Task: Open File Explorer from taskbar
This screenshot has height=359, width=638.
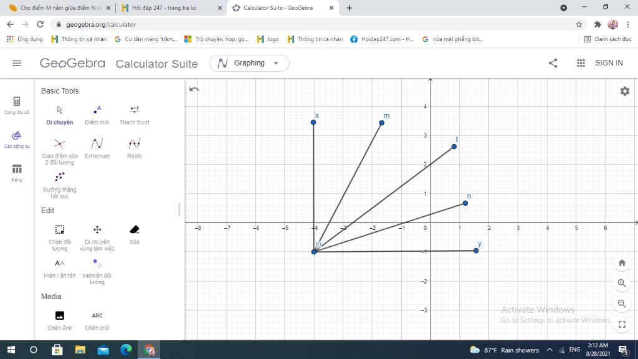Action: click(x=80, y=350)
